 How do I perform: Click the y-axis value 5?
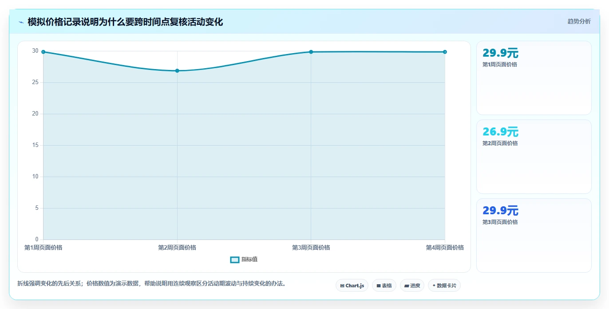(37, 208)
